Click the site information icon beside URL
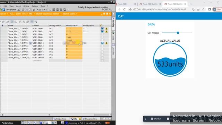This screenshot has height=125, width=222. 130,9
